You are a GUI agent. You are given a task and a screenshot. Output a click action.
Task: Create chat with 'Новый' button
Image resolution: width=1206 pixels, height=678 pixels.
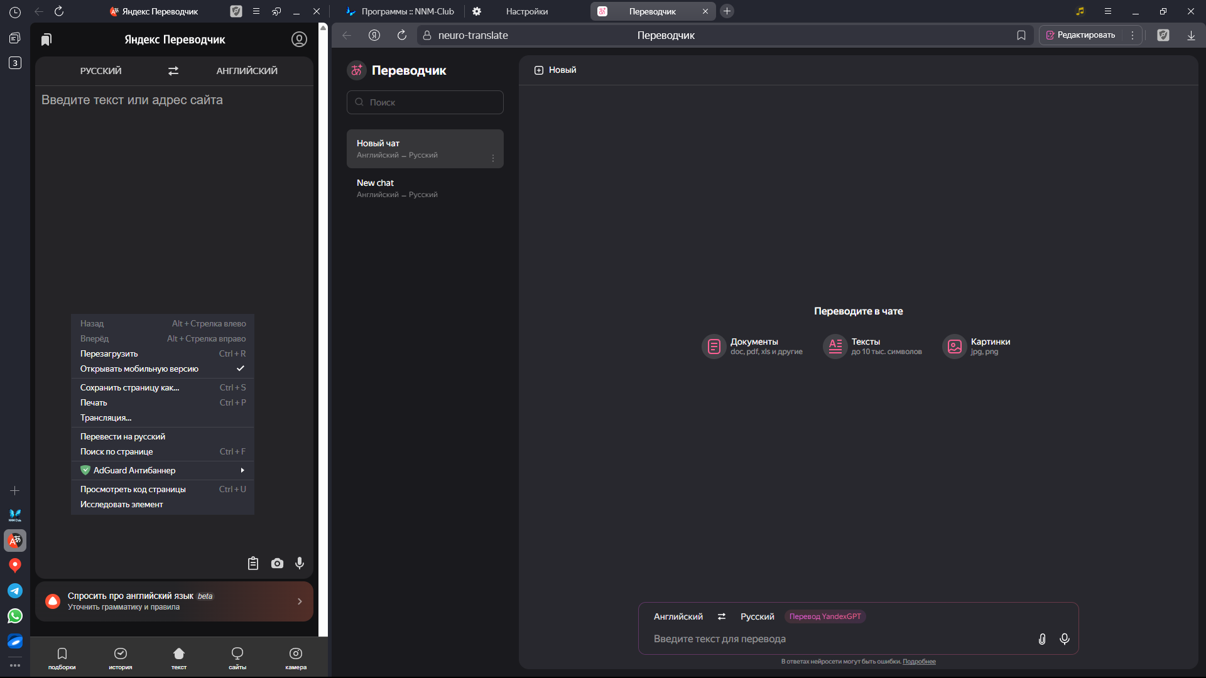click(555, 70)
